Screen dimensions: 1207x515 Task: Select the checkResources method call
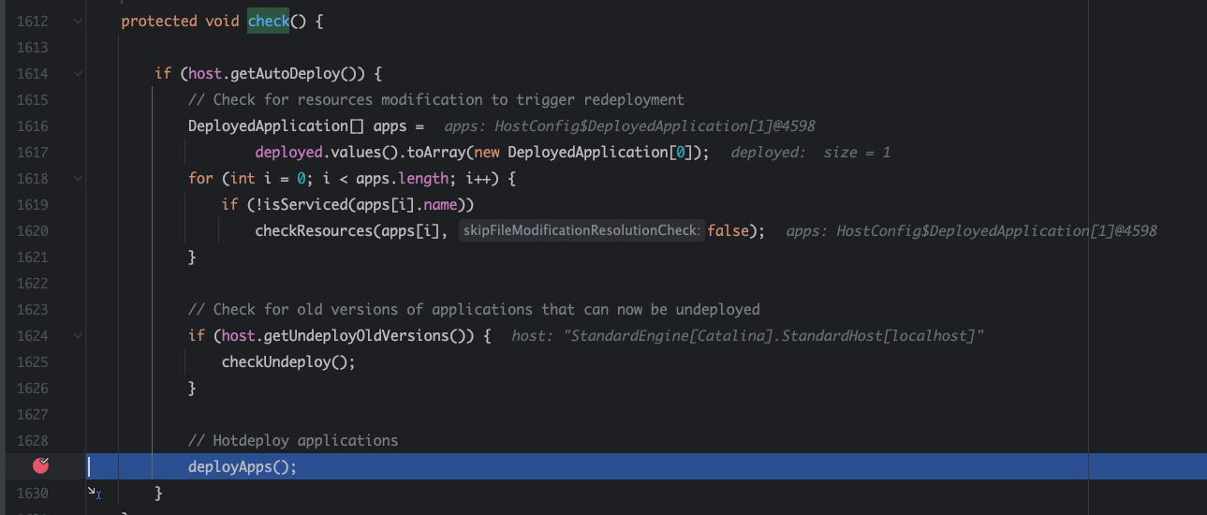coord(313,230)
